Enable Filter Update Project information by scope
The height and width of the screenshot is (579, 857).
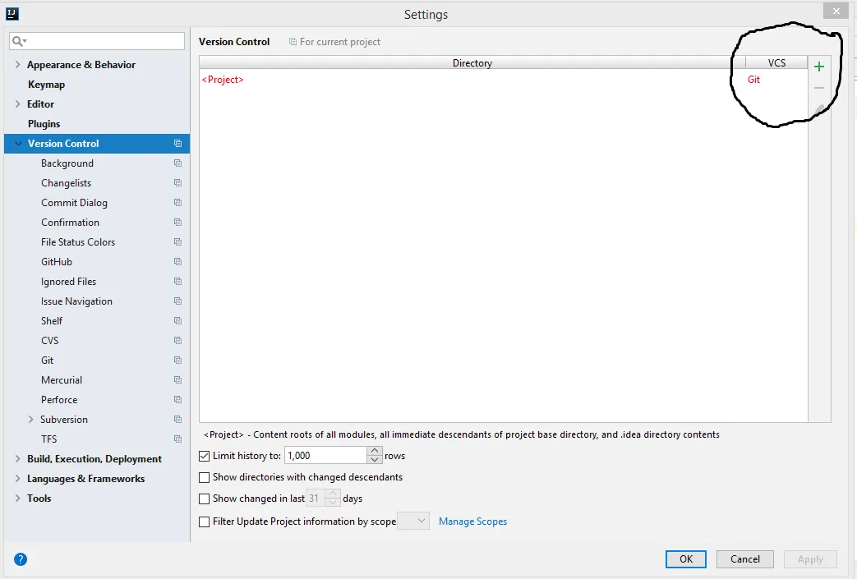[x=205, y=522]
